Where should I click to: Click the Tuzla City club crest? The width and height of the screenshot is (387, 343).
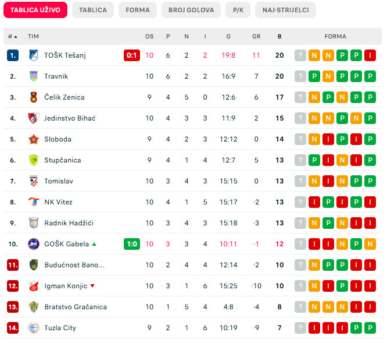[x=34, y=328]
